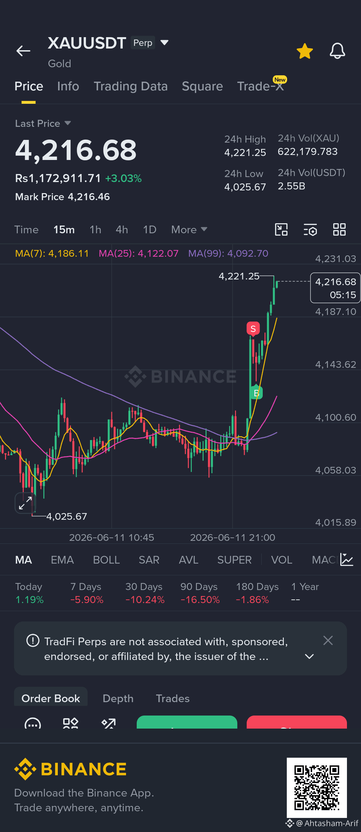Expand the Last Price dropdown

click(43, 123)
